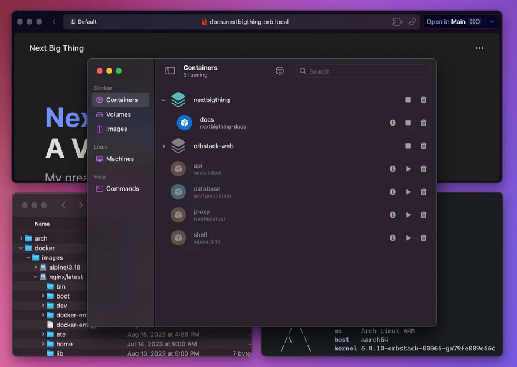Start the api container
This screenshot has width=517, height=367.
[x=408, y=169]
